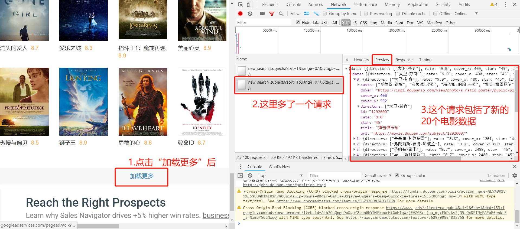Expand the first CORB warning message

click(245, 191)
